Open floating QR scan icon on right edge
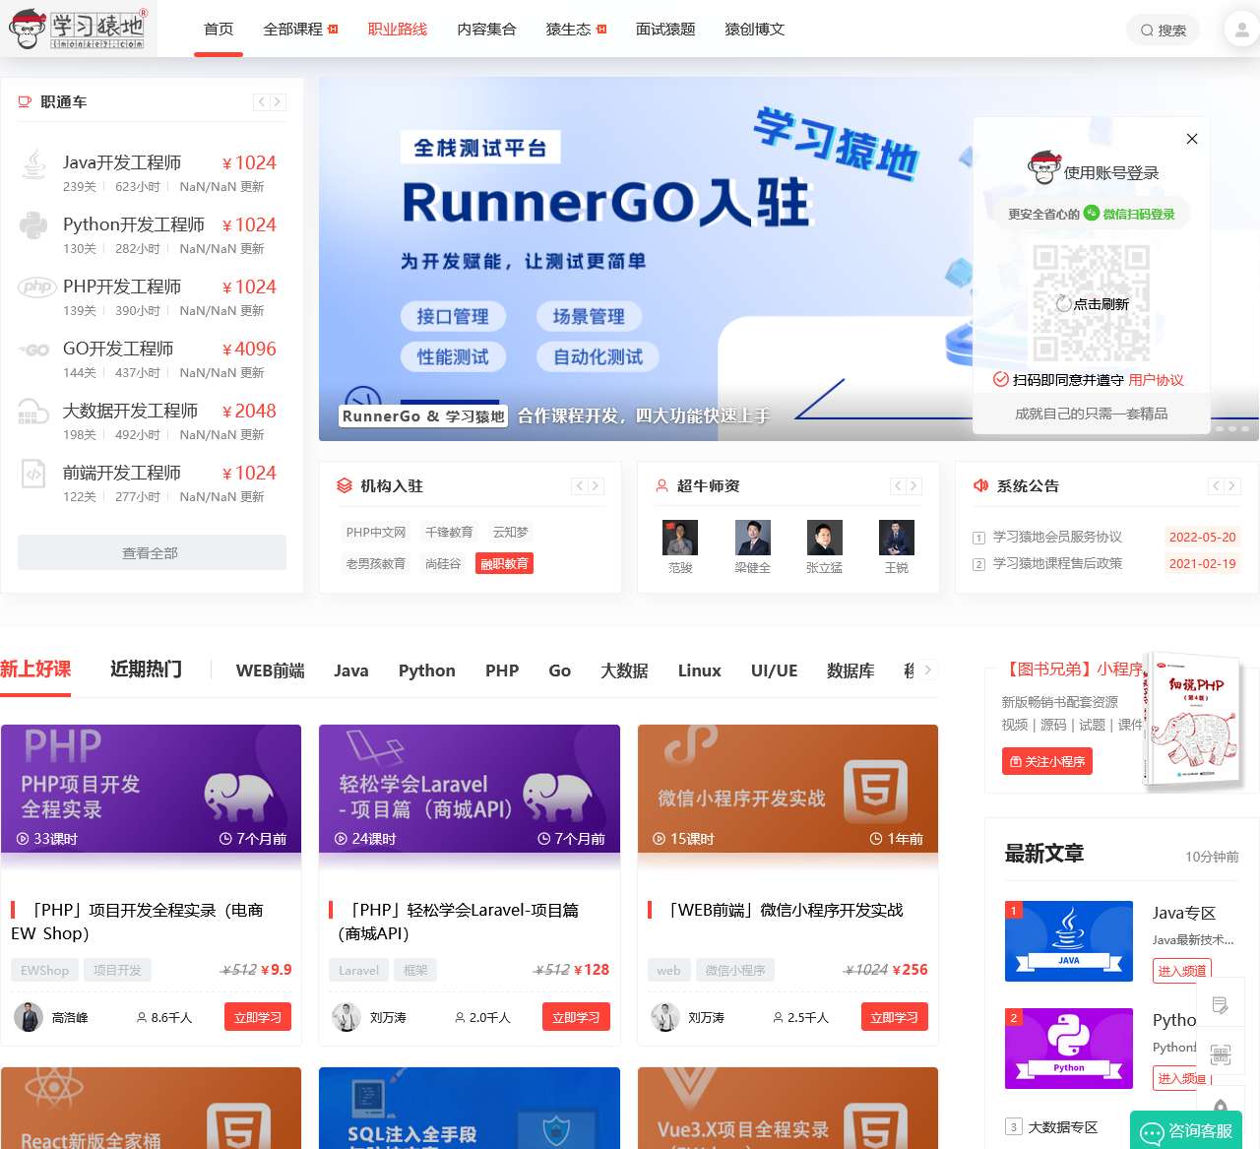 [x=1221, y=1054]
